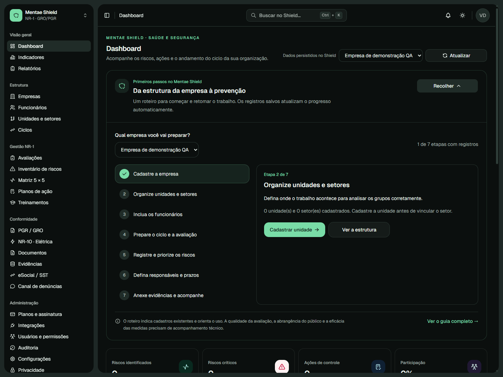The height and width of the screenshot is (377, 503).
Task: Click the Participação people icon
Action: coord(474,367)
